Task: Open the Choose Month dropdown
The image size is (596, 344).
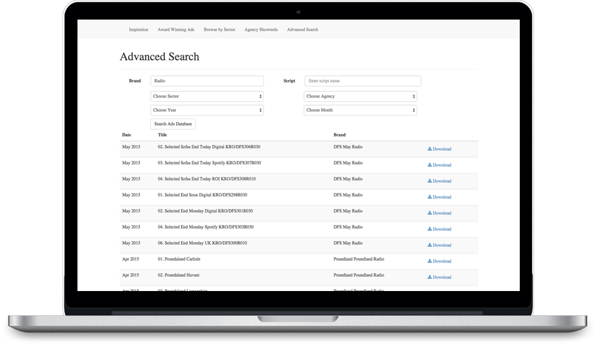Action: tap(360, 110)
